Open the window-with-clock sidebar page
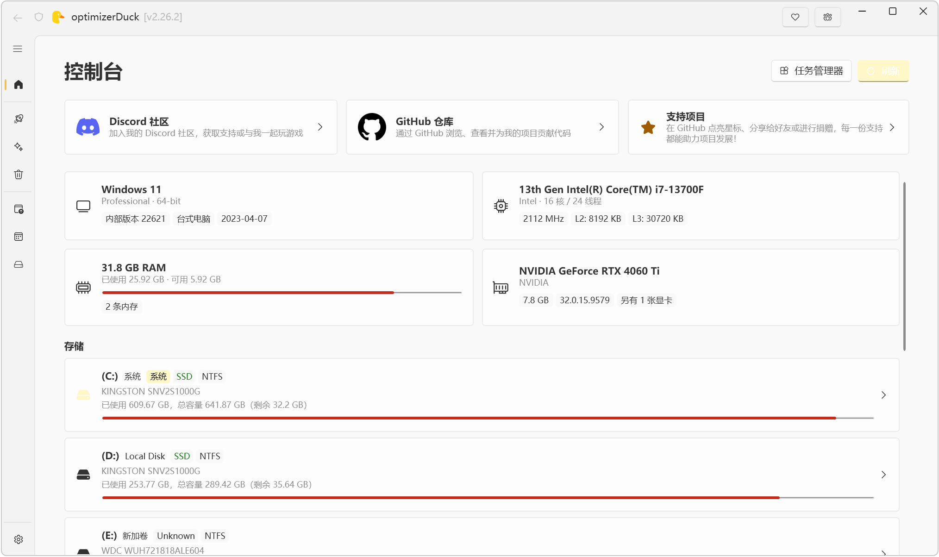This screenshot has height=557, width=939. pyautogui.click(x=19, y=209)
